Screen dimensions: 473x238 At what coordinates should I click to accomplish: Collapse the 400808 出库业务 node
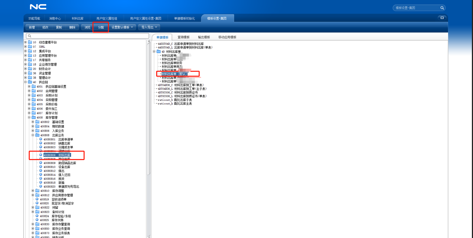[33, 135]
